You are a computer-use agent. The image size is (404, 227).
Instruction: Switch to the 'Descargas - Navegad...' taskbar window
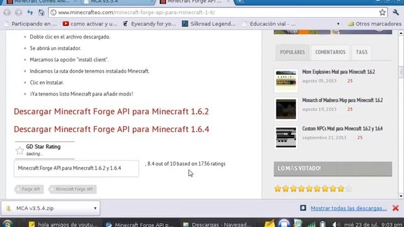tap(218, 224)
